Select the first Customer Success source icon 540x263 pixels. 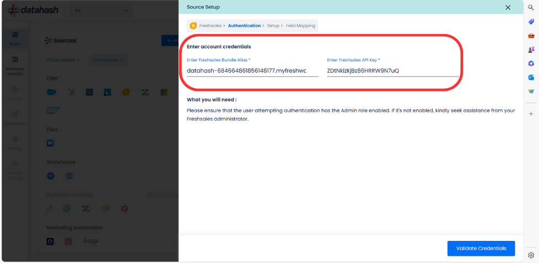(x=50, y=208)
